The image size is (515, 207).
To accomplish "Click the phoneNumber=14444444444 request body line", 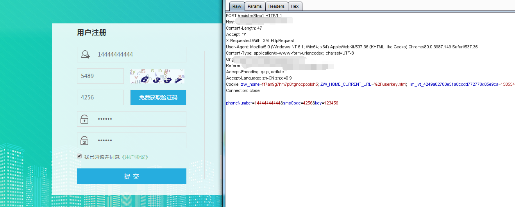I will click(282, 103).
